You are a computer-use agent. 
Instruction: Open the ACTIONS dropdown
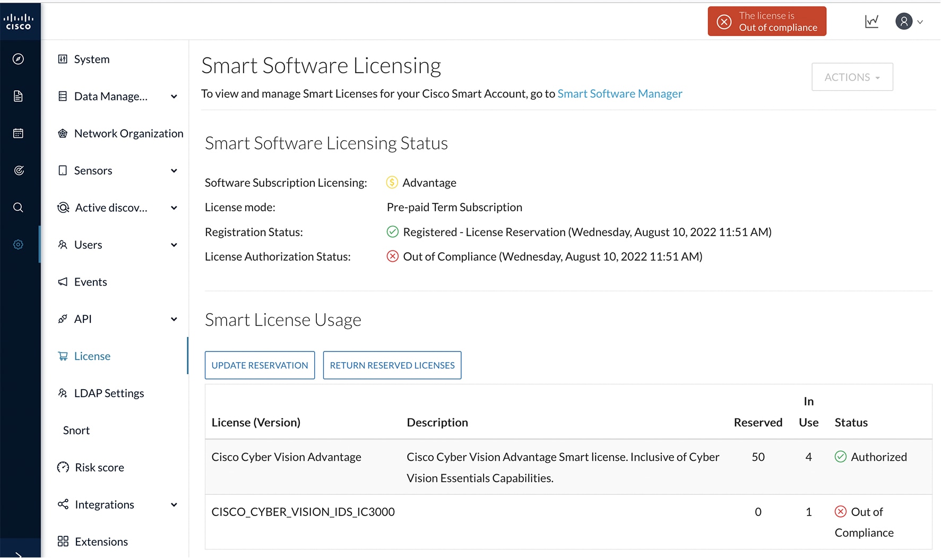click(x=852, y=77)
